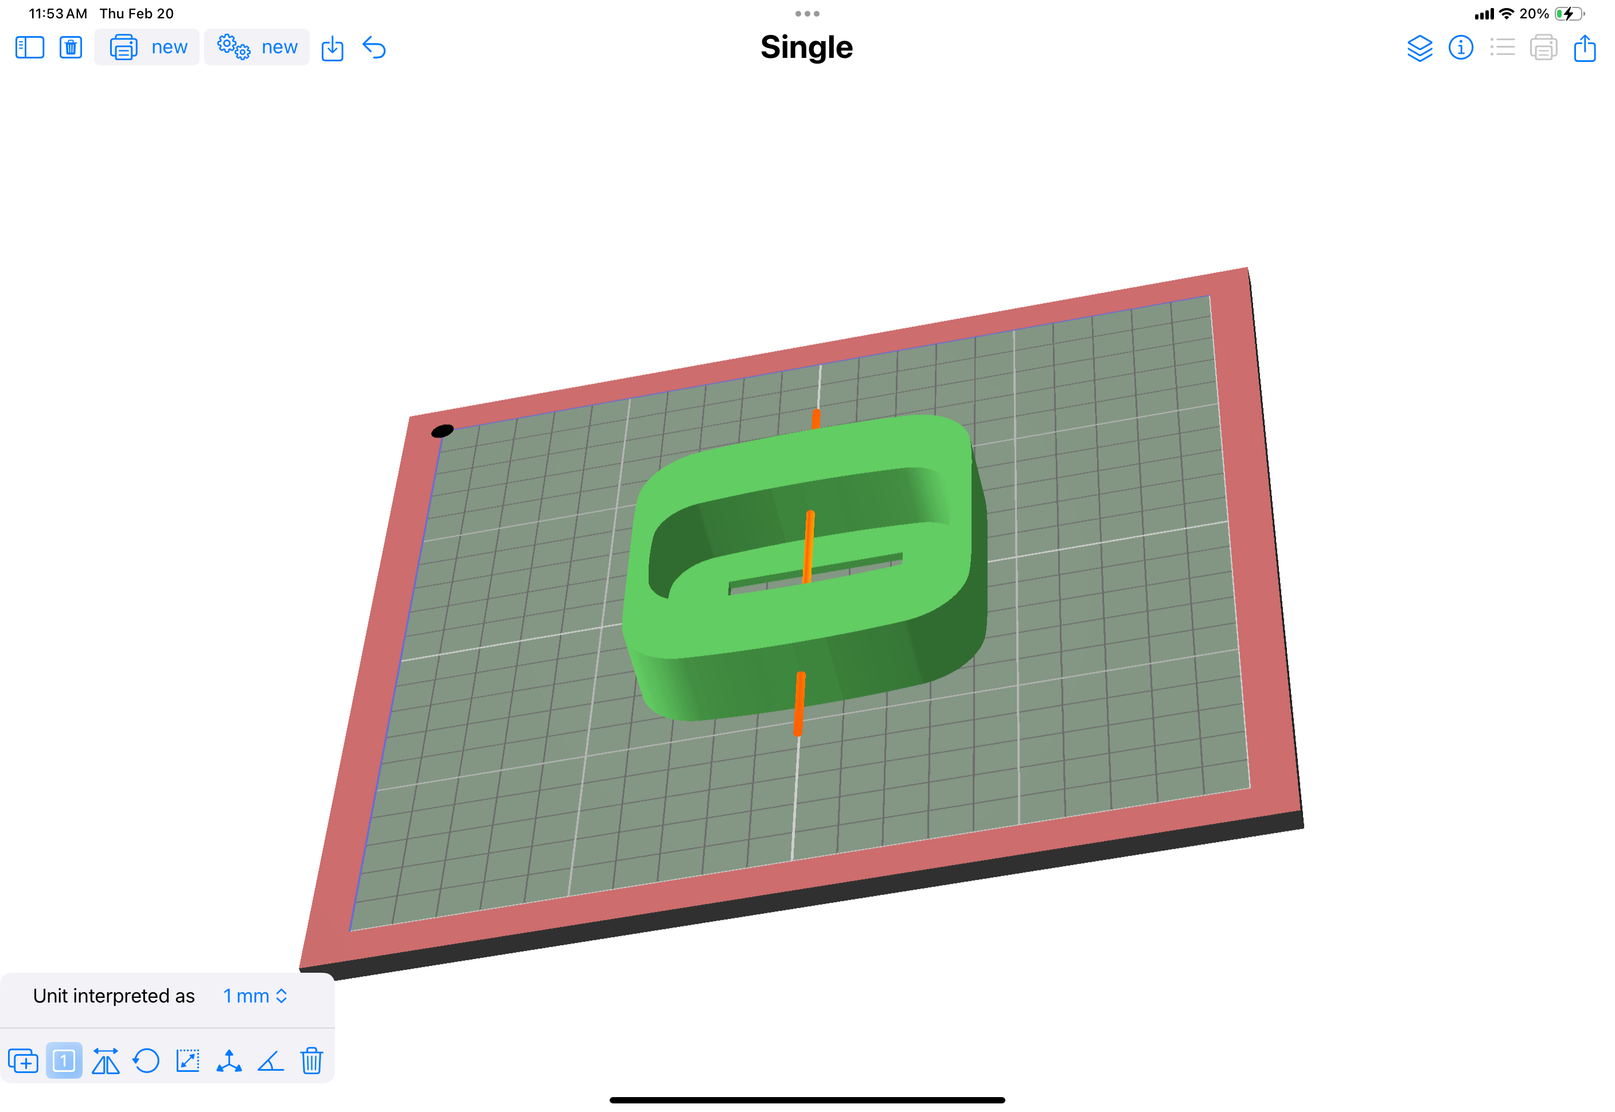Click the undo arrow icon
The height and width of the screenshot is (1112, 1615).
(375, 48)
